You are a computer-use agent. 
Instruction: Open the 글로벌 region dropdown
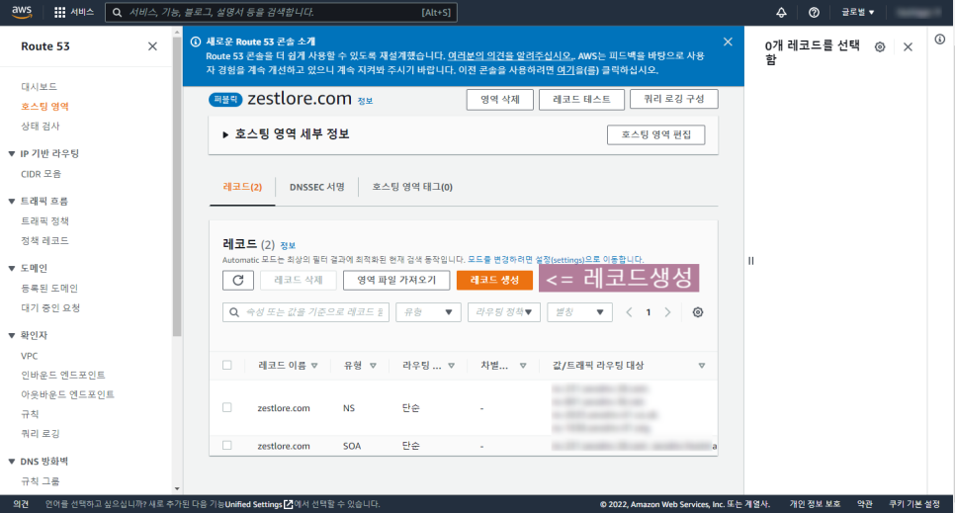(x=858, y=12)
